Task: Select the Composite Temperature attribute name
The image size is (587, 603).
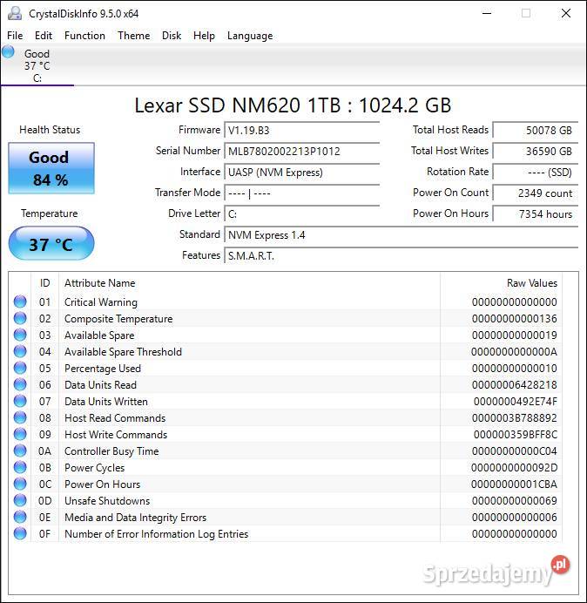Action: point(118,319)
